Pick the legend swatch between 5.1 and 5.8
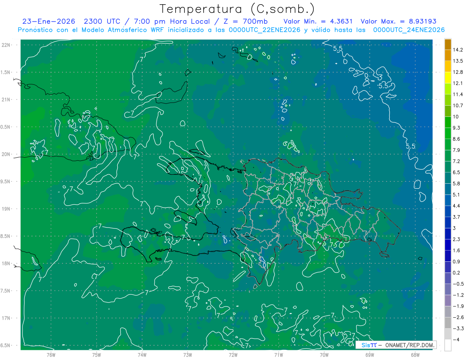The width and height of the screenshot is (466, 360). click(448, 189)
